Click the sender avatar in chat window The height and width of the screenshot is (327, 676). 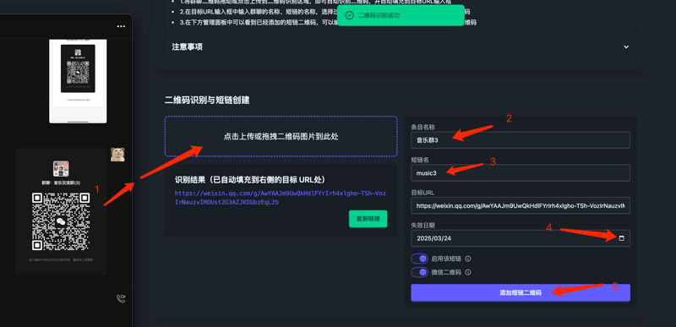[117, 155]
